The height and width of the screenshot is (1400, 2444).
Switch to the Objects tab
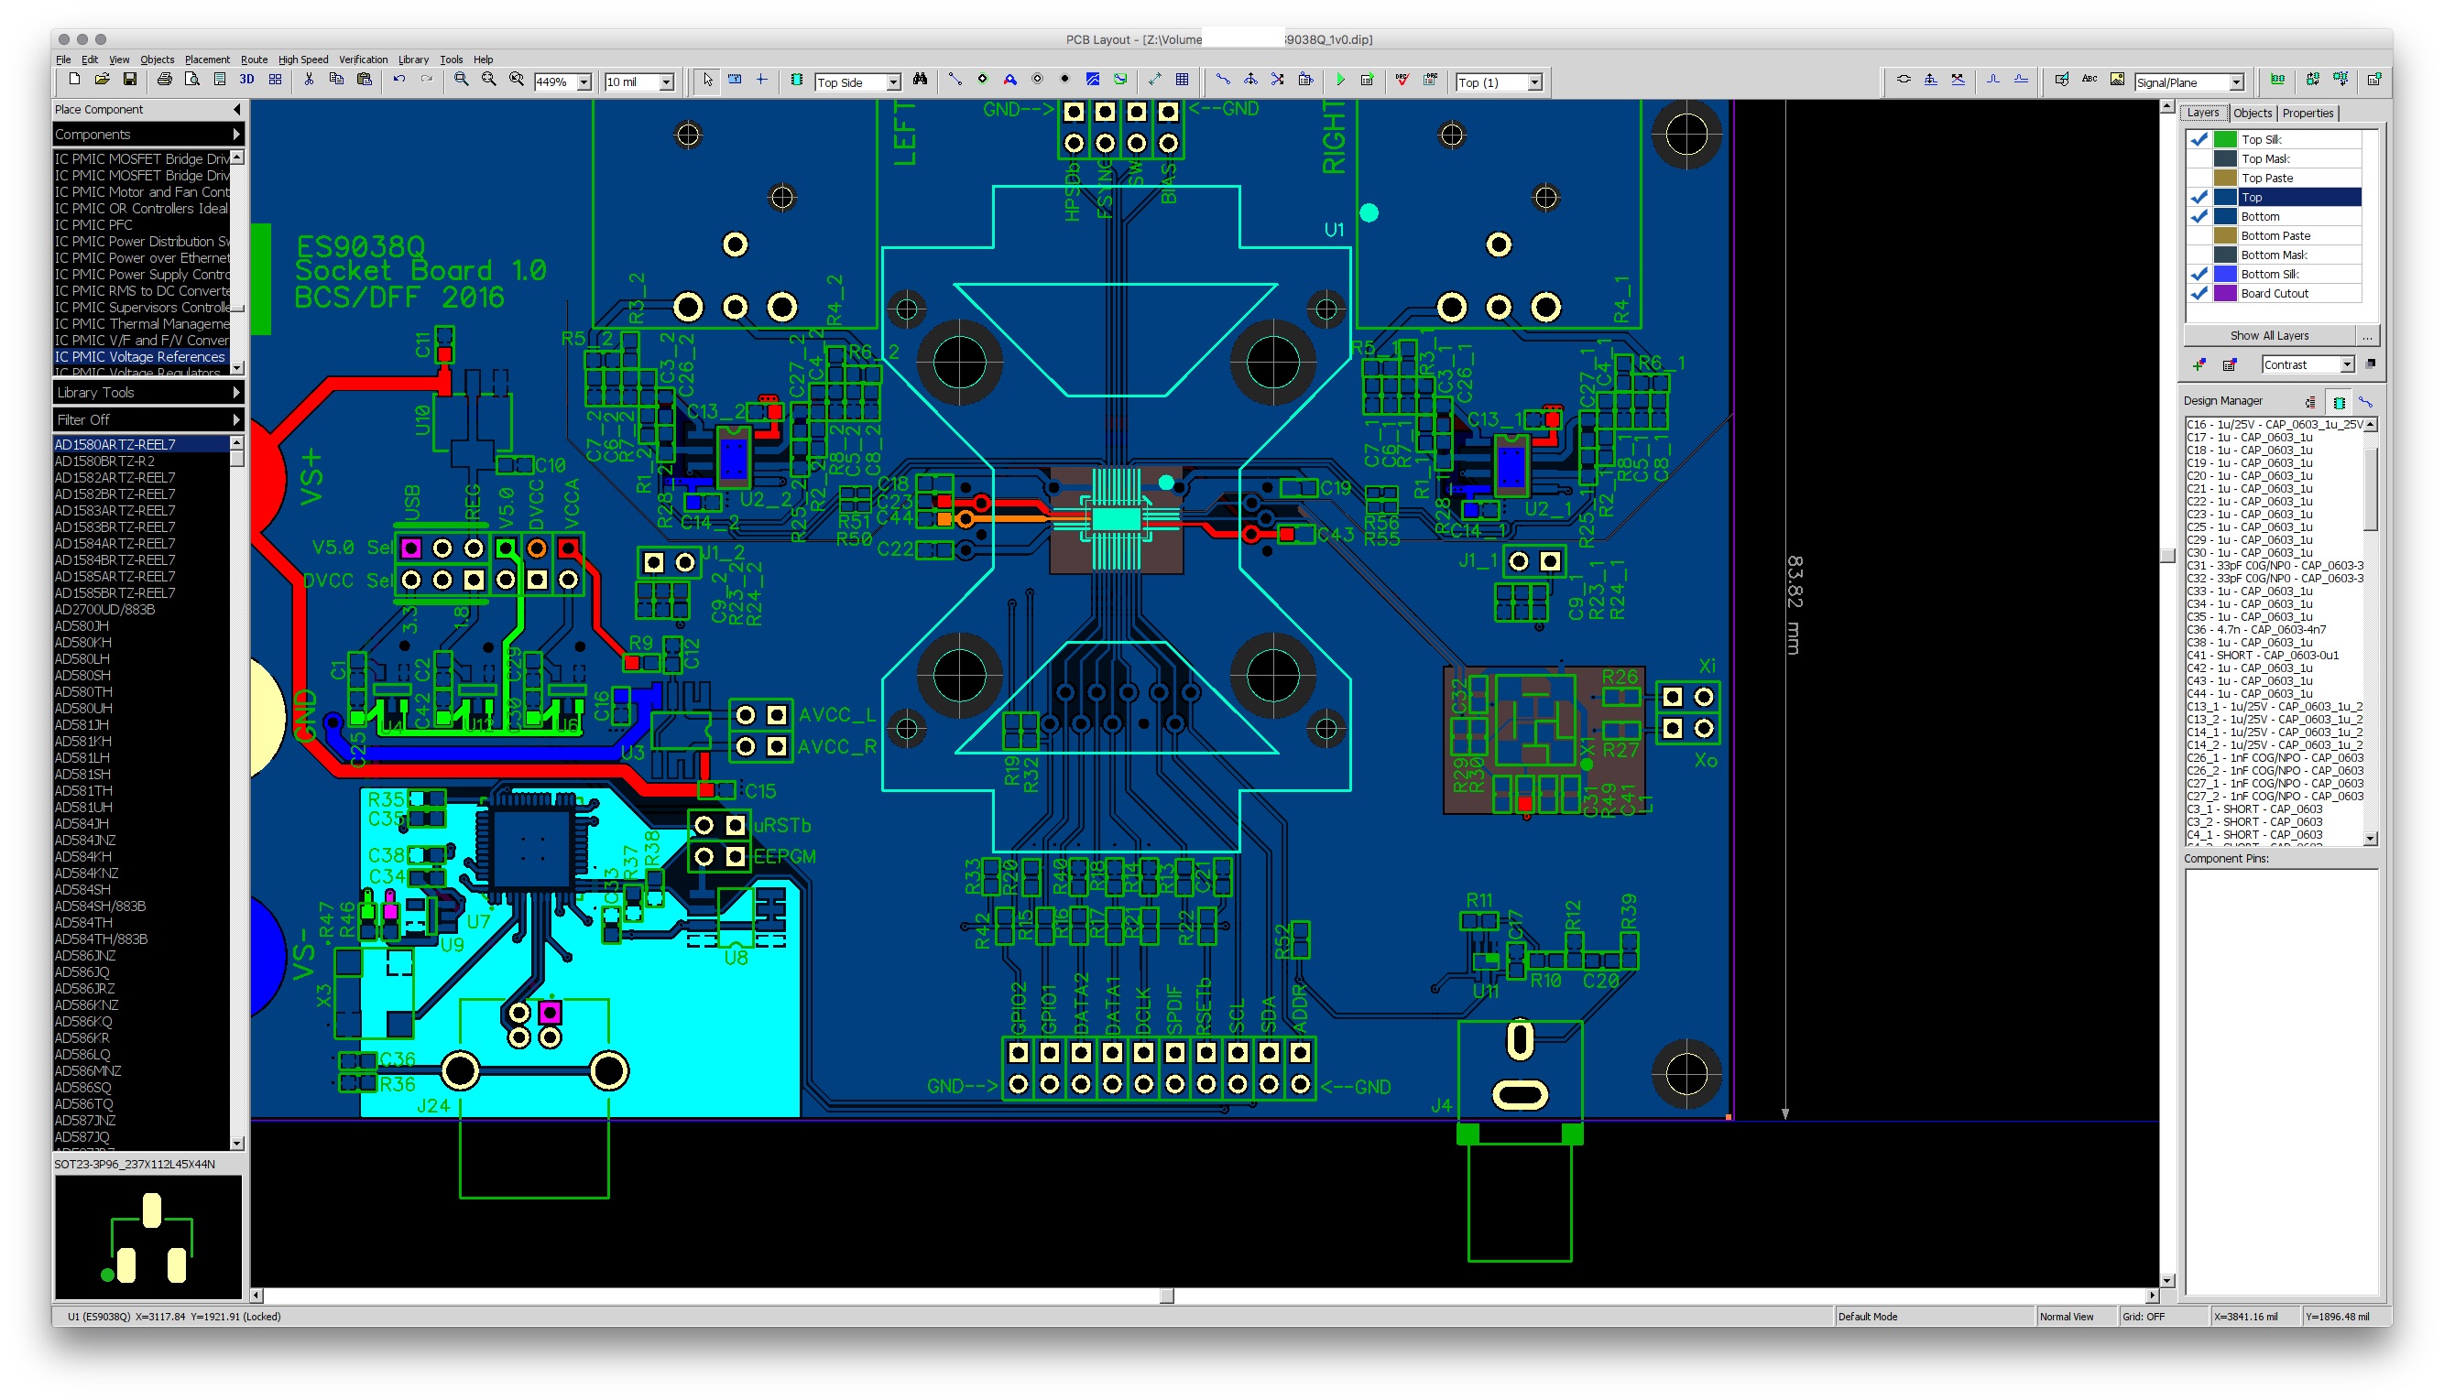pyautogui.click(x=2252, y=114)
